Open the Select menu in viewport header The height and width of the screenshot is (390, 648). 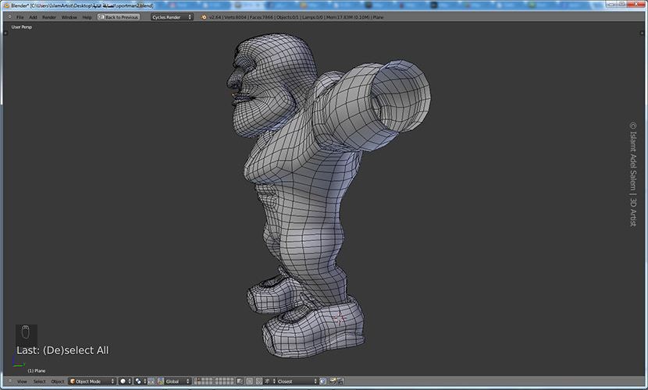39,381
